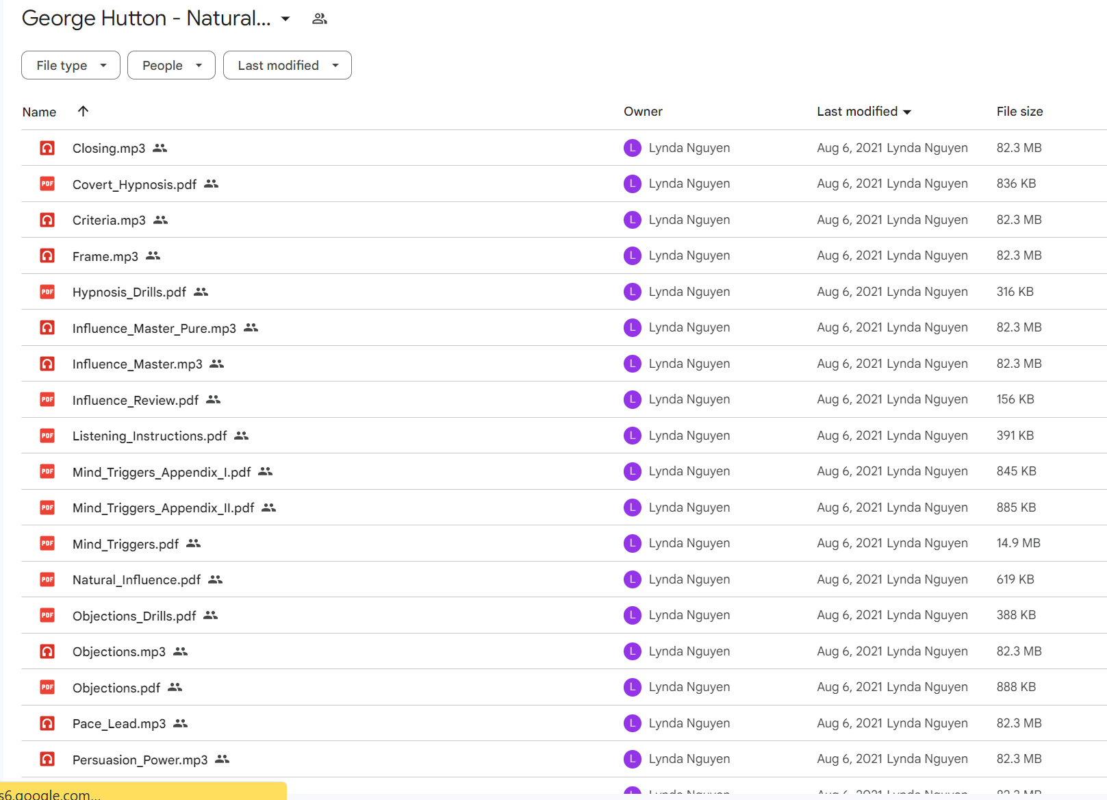Click shared icon next to Pace_Lead.mp3
The image size is (1107, 800).
point(181,723)
